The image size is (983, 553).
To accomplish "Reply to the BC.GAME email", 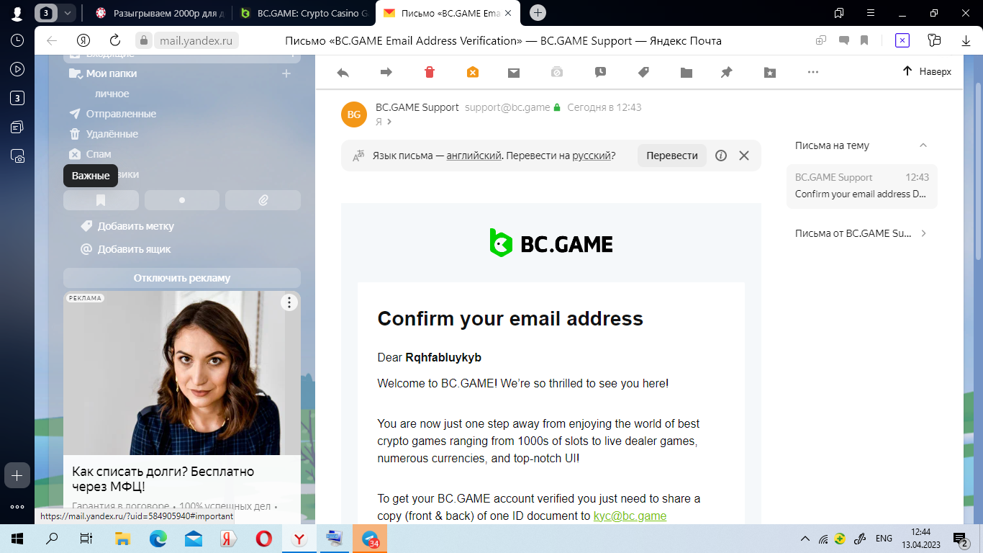I will pyautogui.click(x=343, y=72).
